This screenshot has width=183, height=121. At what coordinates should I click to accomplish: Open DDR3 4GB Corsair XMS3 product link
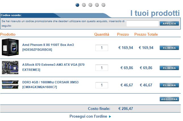pyautogui.click(x=50, y=84)
